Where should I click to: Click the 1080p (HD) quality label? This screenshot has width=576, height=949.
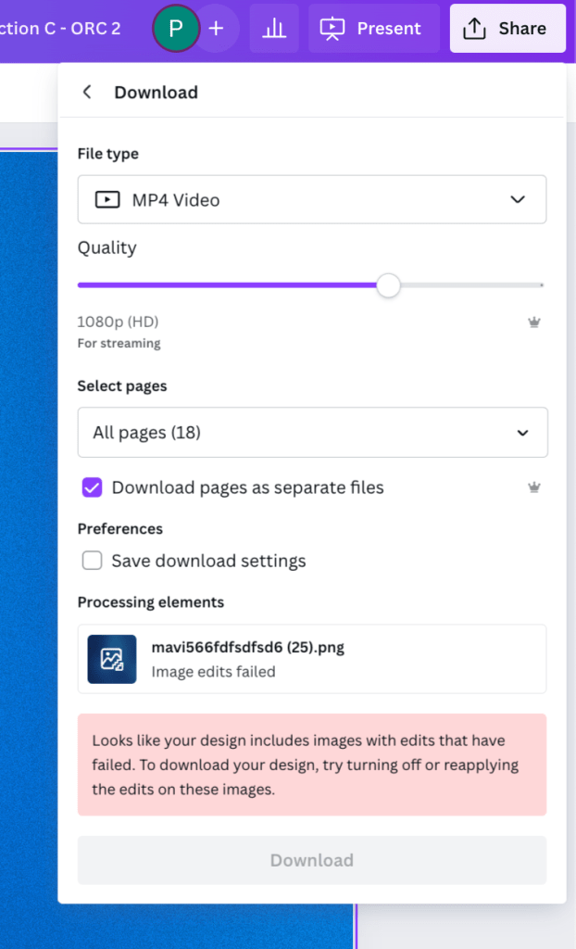118,322
